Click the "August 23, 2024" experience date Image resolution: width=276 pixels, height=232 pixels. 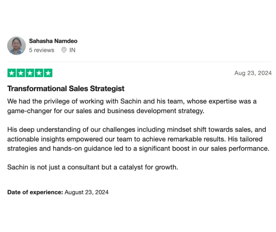click(86, 192)
